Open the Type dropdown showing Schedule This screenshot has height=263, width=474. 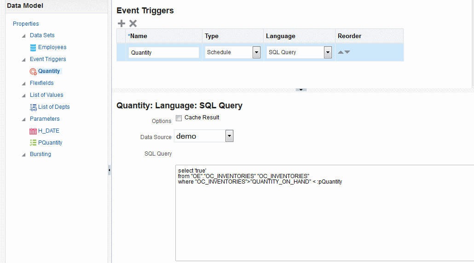coord(256,52)
